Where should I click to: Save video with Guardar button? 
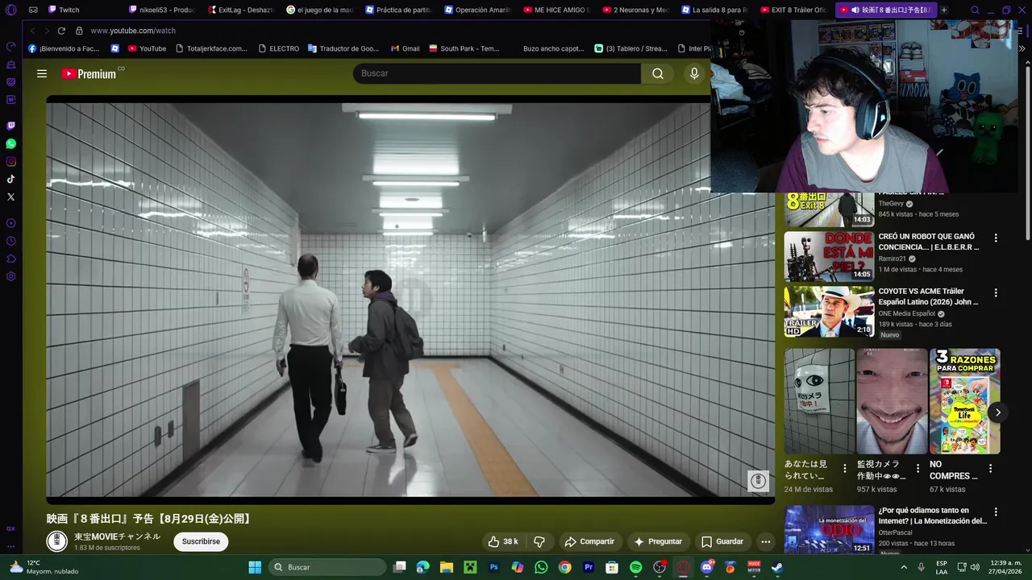722,541
